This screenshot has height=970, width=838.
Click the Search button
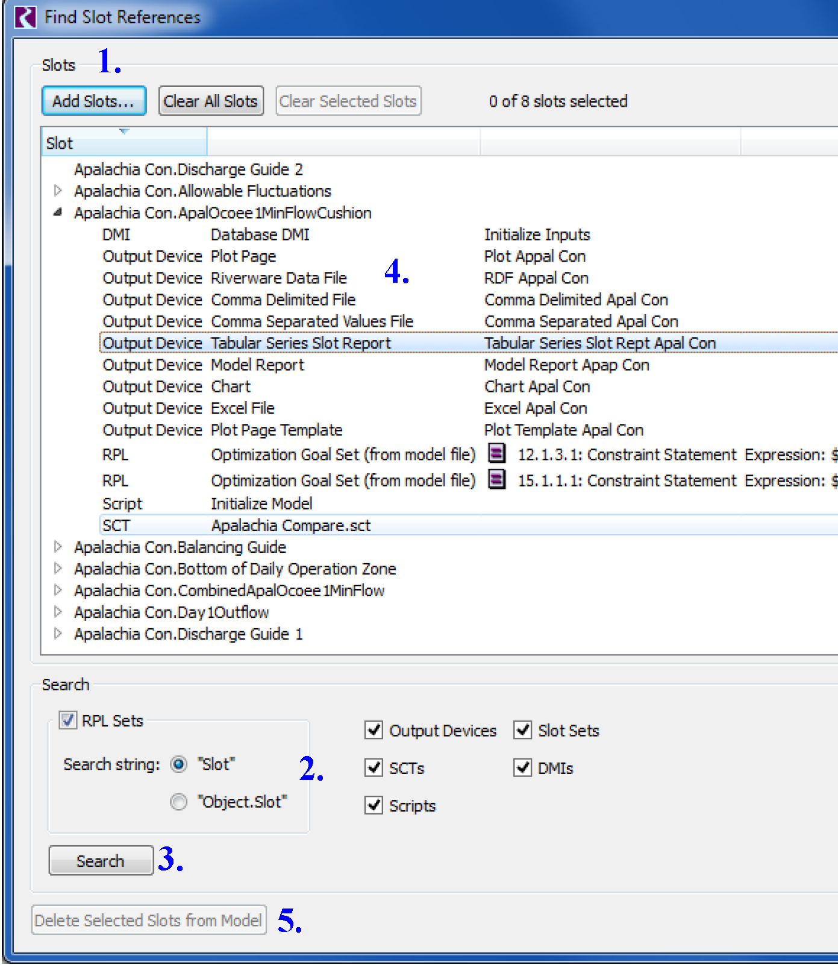101,861
